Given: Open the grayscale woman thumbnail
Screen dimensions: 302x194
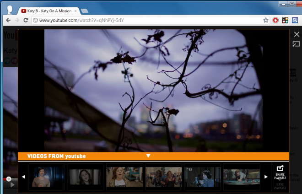Looking at the screenshot, I should (x=85, y=177).
